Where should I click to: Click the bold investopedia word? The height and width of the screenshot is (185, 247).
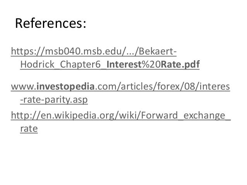65,86
